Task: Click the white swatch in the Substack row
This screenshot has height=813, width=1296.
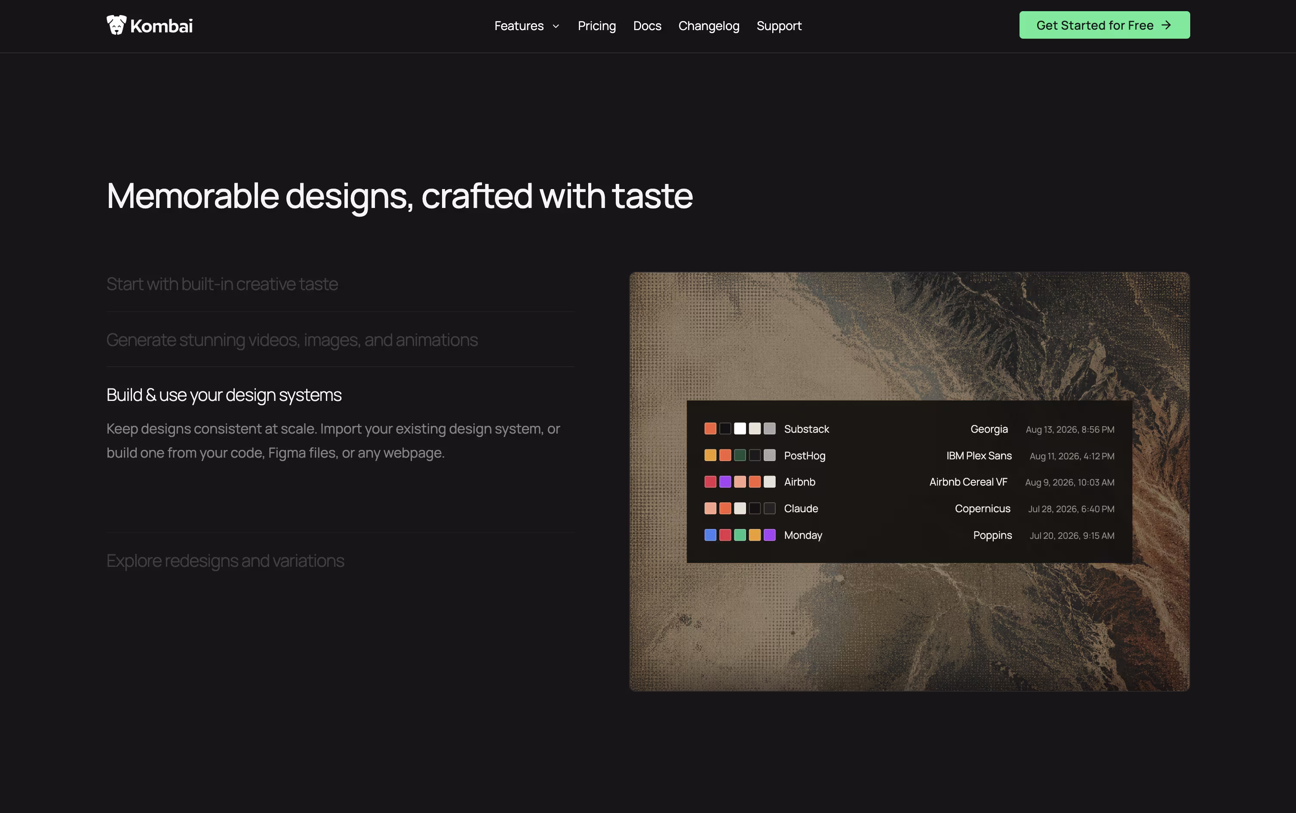Action: click(740, 428)
